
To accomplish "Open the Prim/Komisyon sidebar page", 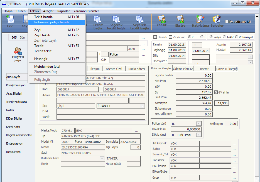I will click(x=16, y=85).
